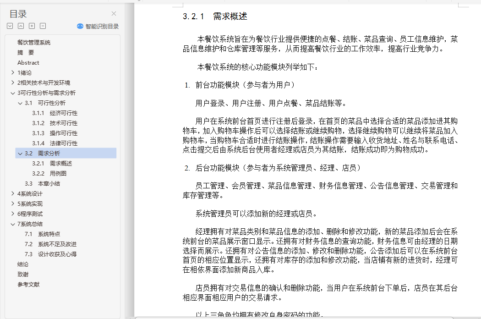Viewport: 481px width, 319px height.
Task: Select 5系统实现 in the outline
Action: 30,204
